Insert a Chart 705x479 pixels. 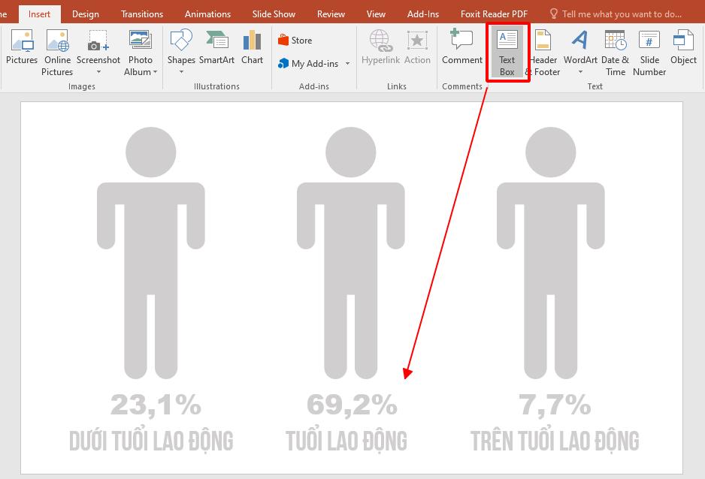[x=252, y=47]
